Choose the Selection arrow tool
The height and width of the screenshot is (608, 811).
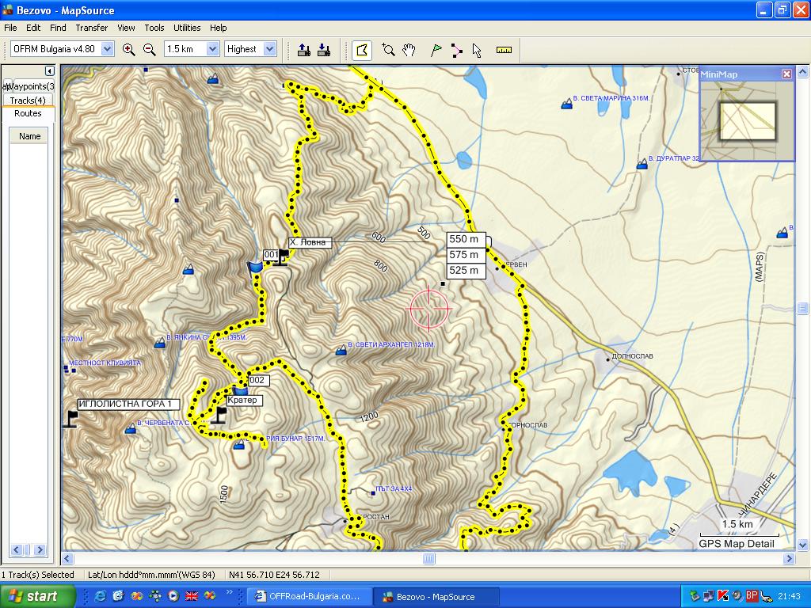click(477, 50)
